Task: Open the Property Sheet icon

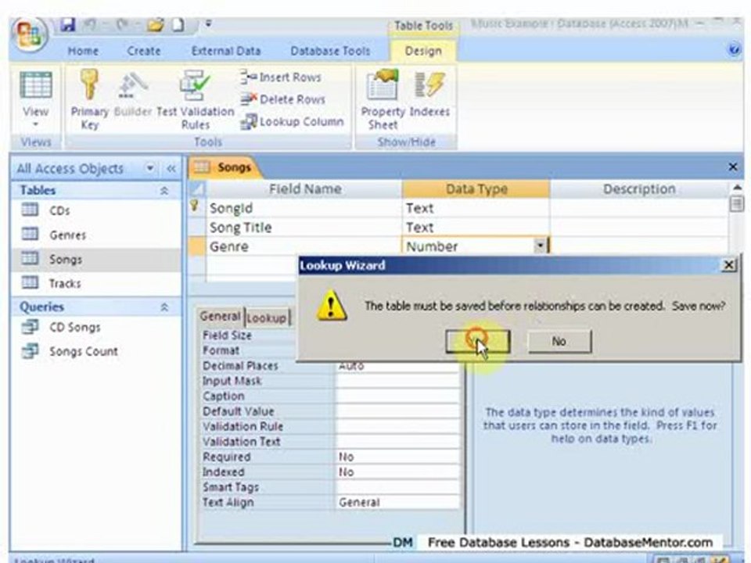Action: pos(383,84)
